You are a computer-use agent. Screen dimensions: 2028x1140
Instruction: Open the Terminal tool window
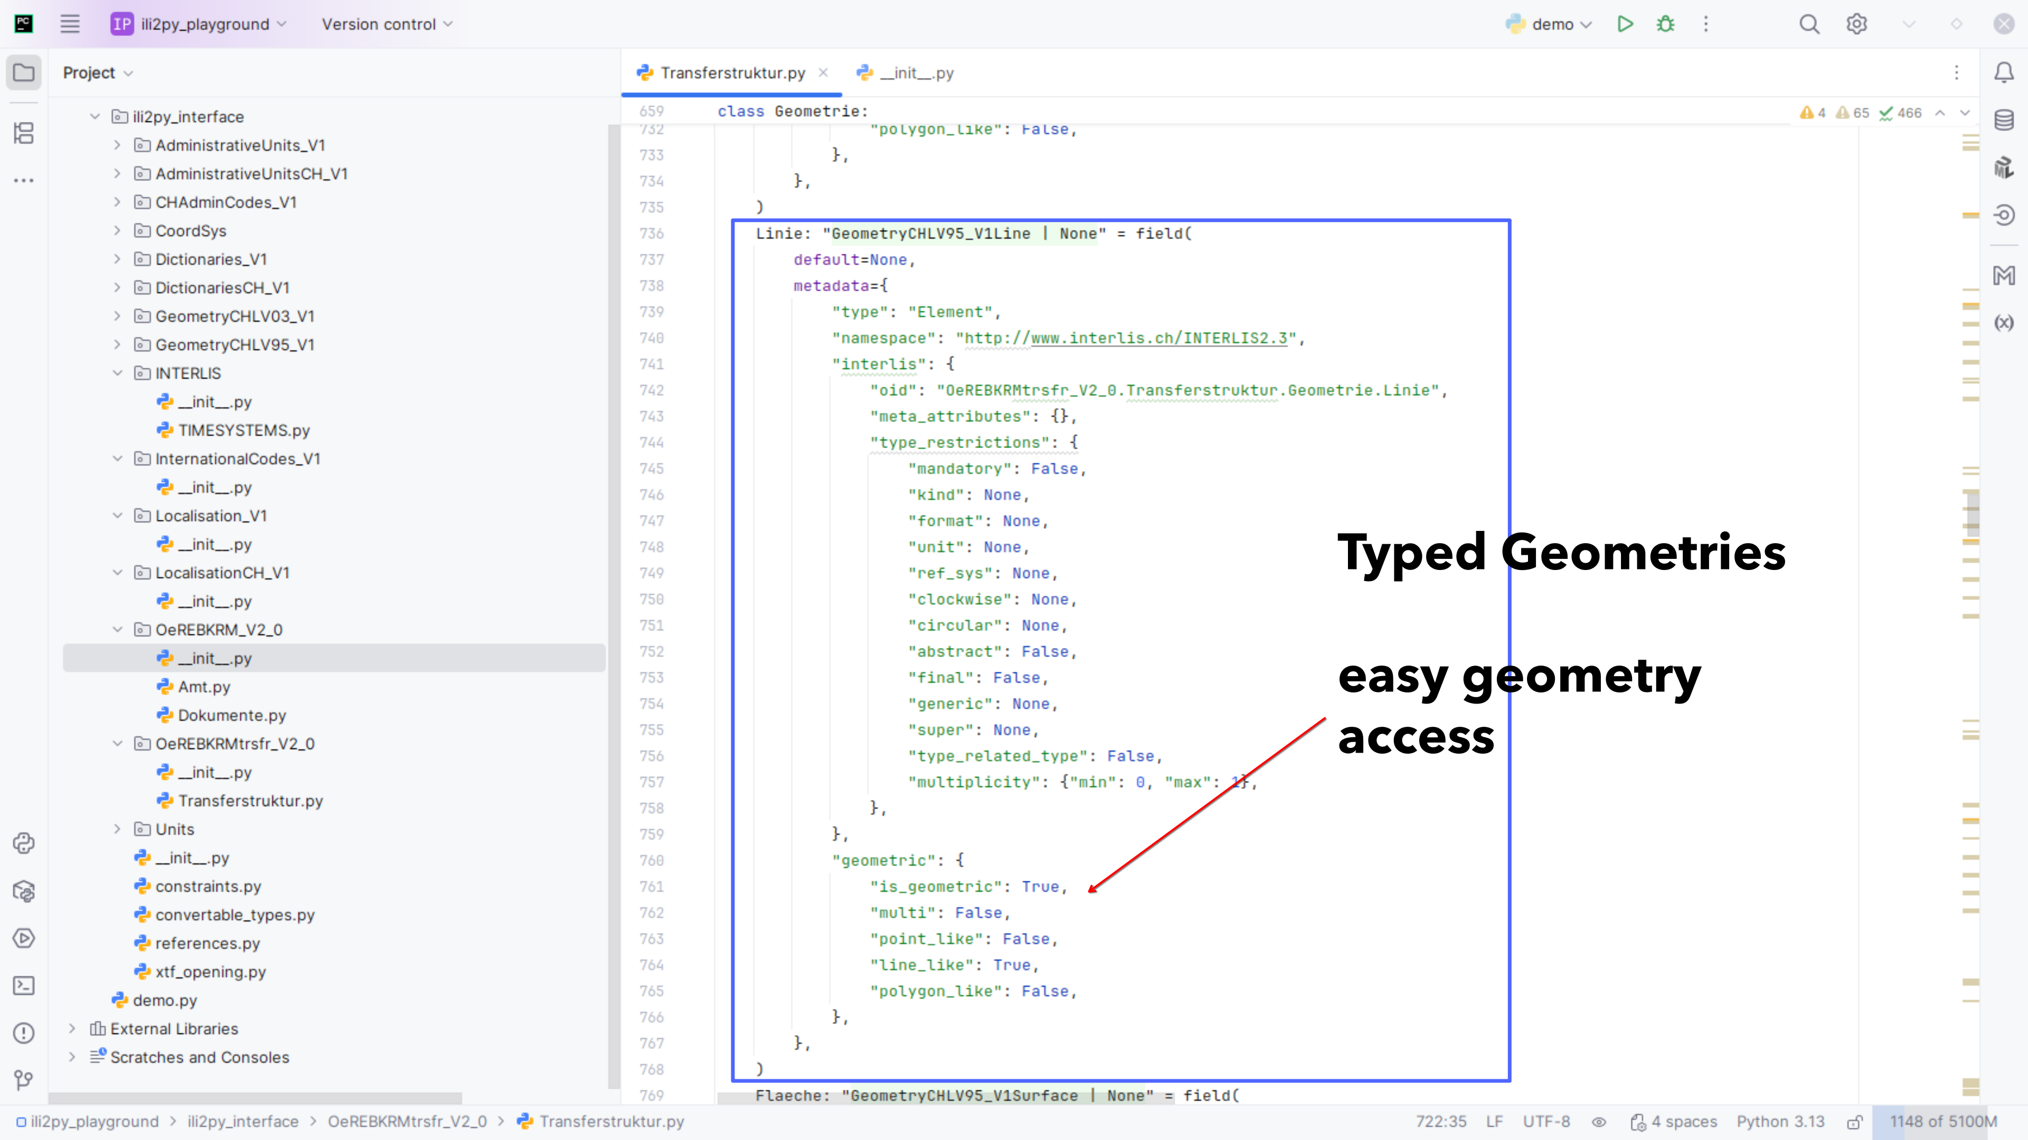[x=24, y=986]
